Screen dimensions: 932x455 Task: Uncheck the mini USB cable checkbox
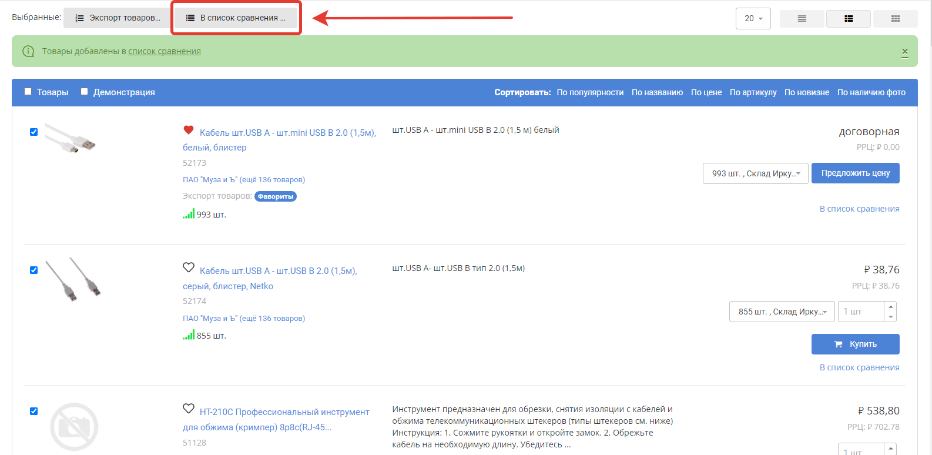(34, 132)
